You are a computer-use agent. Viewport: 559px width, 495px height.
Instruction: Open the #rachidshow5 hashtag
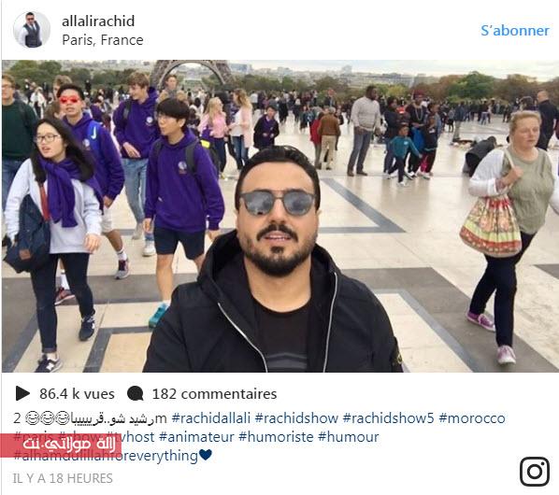pos(388,418)
